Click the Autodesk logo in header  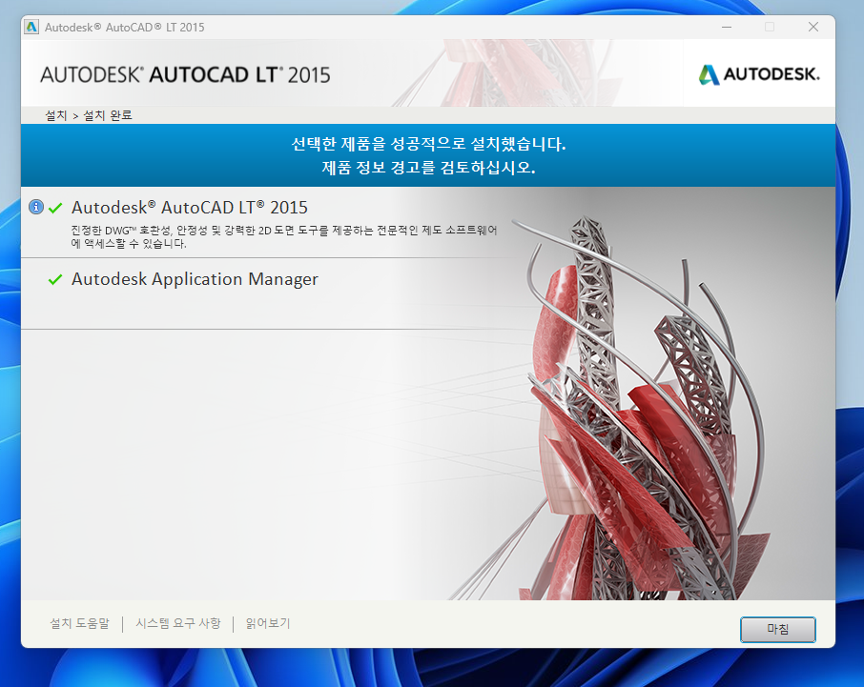click(759, 74)
